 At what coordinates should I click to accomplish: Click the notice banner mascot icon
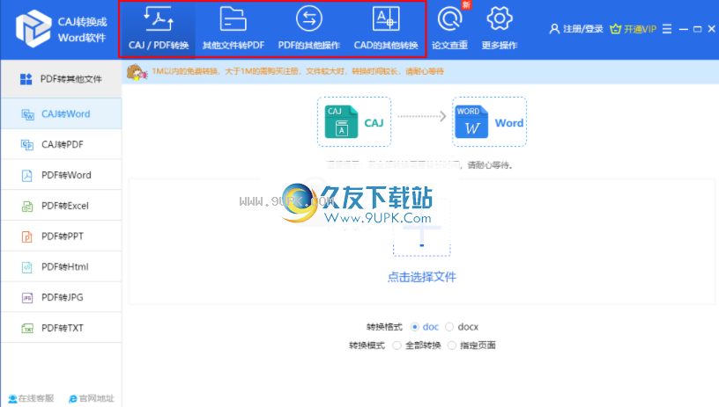[x=137, y=72]
